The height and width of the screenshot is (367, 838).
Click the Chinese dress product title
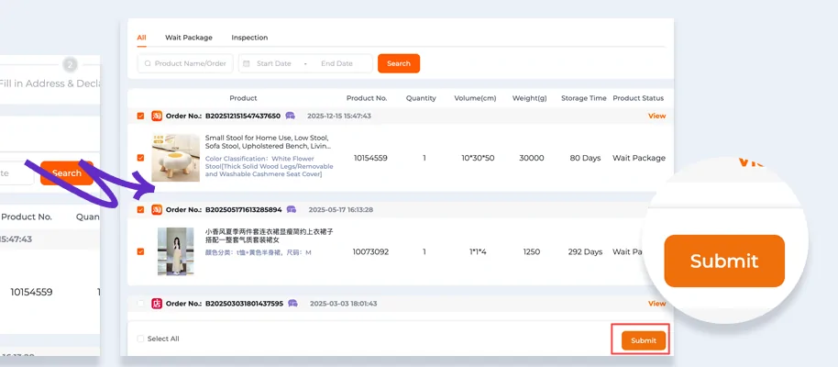(270, 236)
